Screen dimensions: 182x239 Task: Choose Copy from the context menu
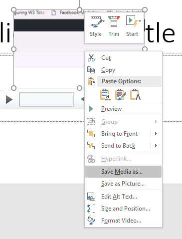(x=123, y=70)
